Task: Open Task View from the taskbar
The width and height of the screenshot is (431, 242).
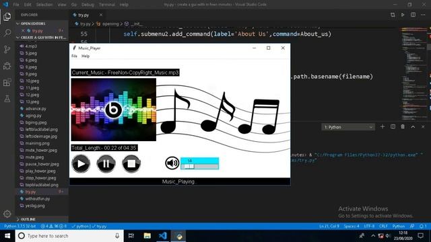Action: pyautogui.click(x=131, y=236)
